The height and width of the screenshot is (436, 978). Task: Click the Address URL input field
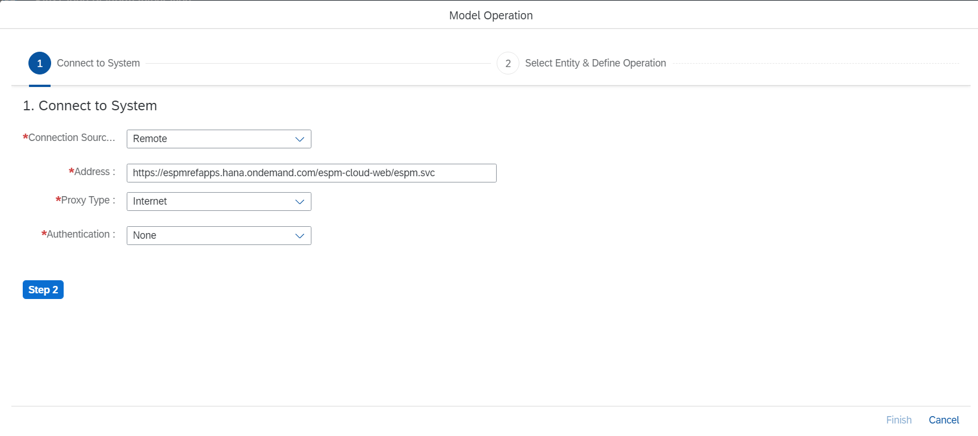311,173
